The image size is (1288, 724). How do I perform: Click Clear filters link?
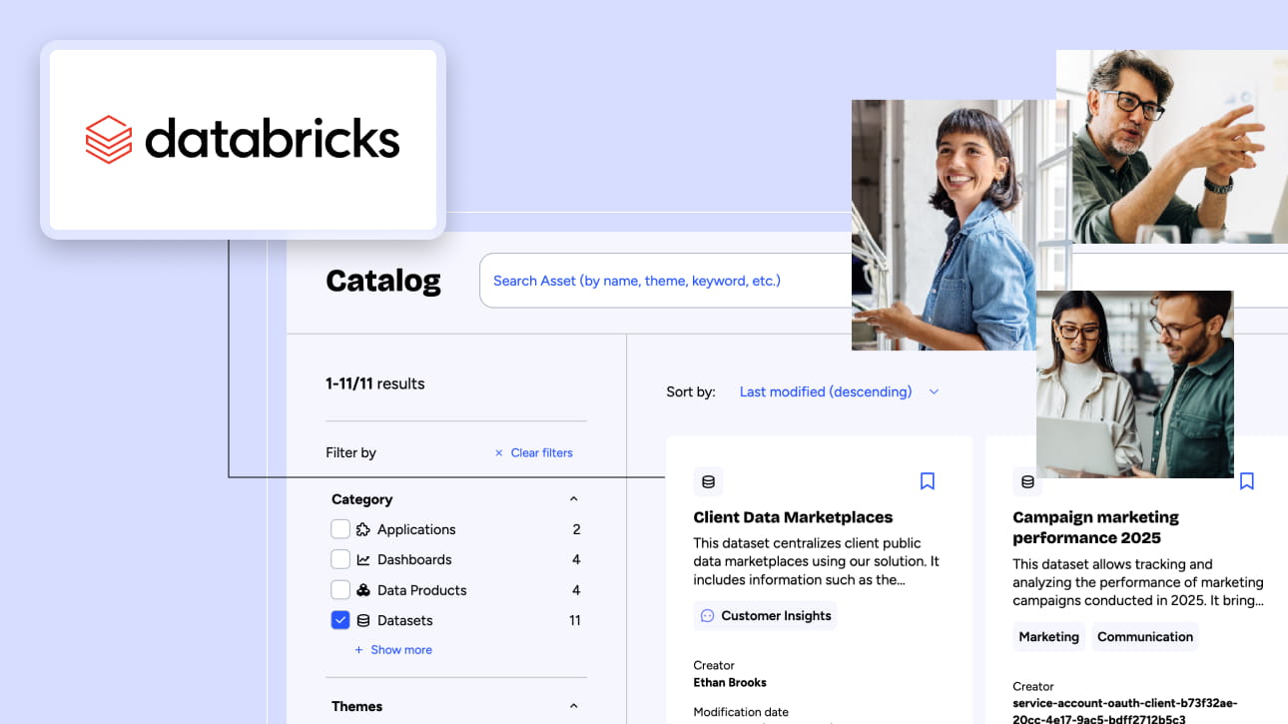click(534, 452)
